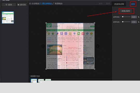
Task: Switch to the 进退场动画 tab
Action: click(x=119, y=4)
